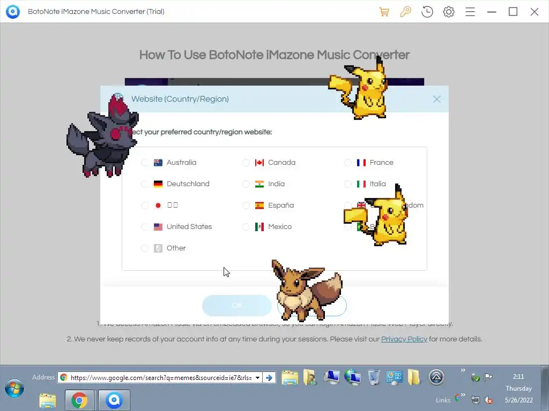The height and width of the screenshot is (411, 549).
Task: Select the United States radio button
Action: coord(144,227)
